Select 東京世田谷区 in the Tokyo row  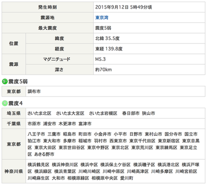click(x=72, y=148)
